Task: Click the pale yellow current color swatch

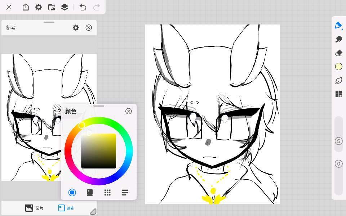Action: [x=338, y=67]
